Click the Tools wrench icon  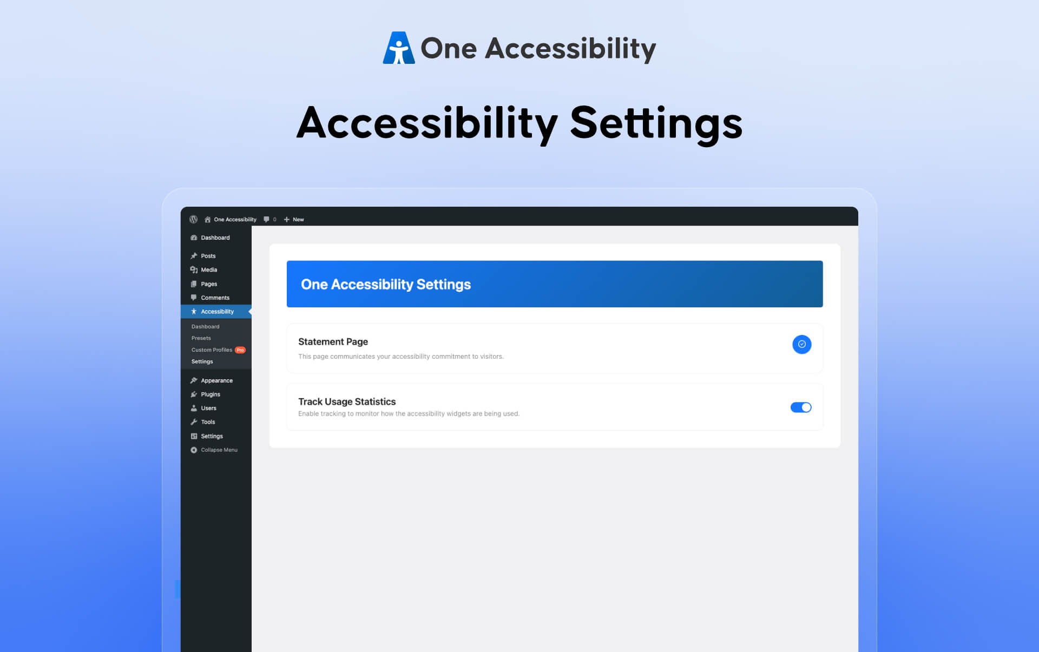(194, 422)
